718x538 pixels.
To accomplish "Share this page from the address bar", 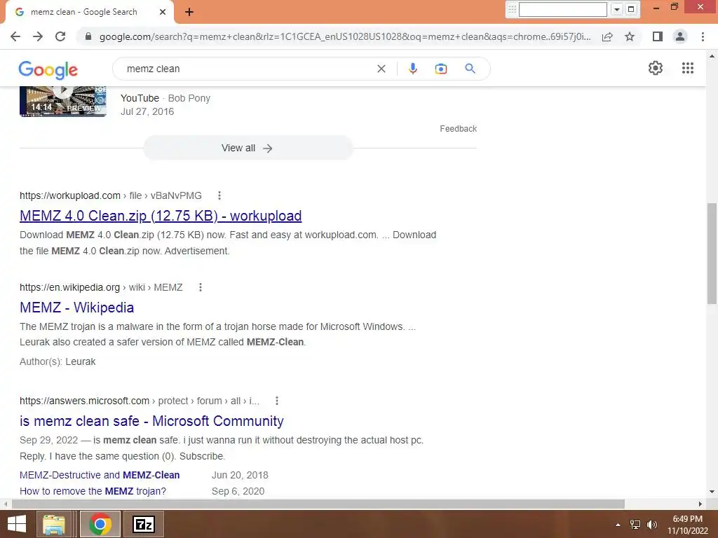I will click(x=607, y=36).
